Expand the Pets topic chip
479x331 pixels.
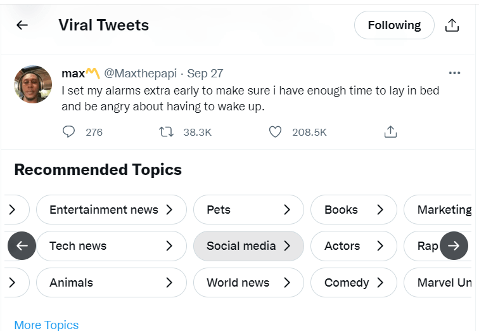[x=248, y=210]
